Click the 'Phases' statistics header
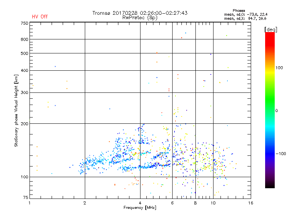Viewport: 295px width, 221px height. click(239, 11)
